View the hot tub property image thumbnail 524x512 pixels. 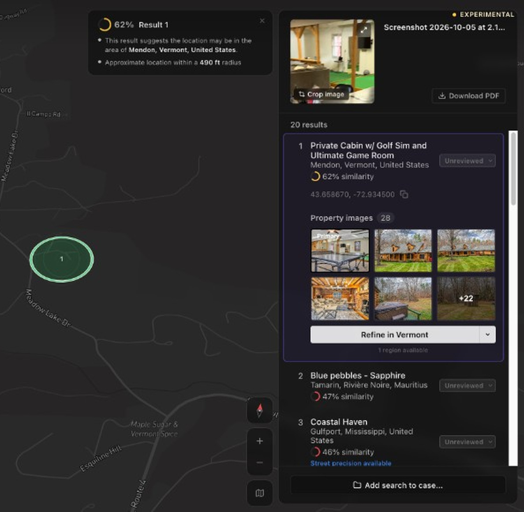pos(403,298)
